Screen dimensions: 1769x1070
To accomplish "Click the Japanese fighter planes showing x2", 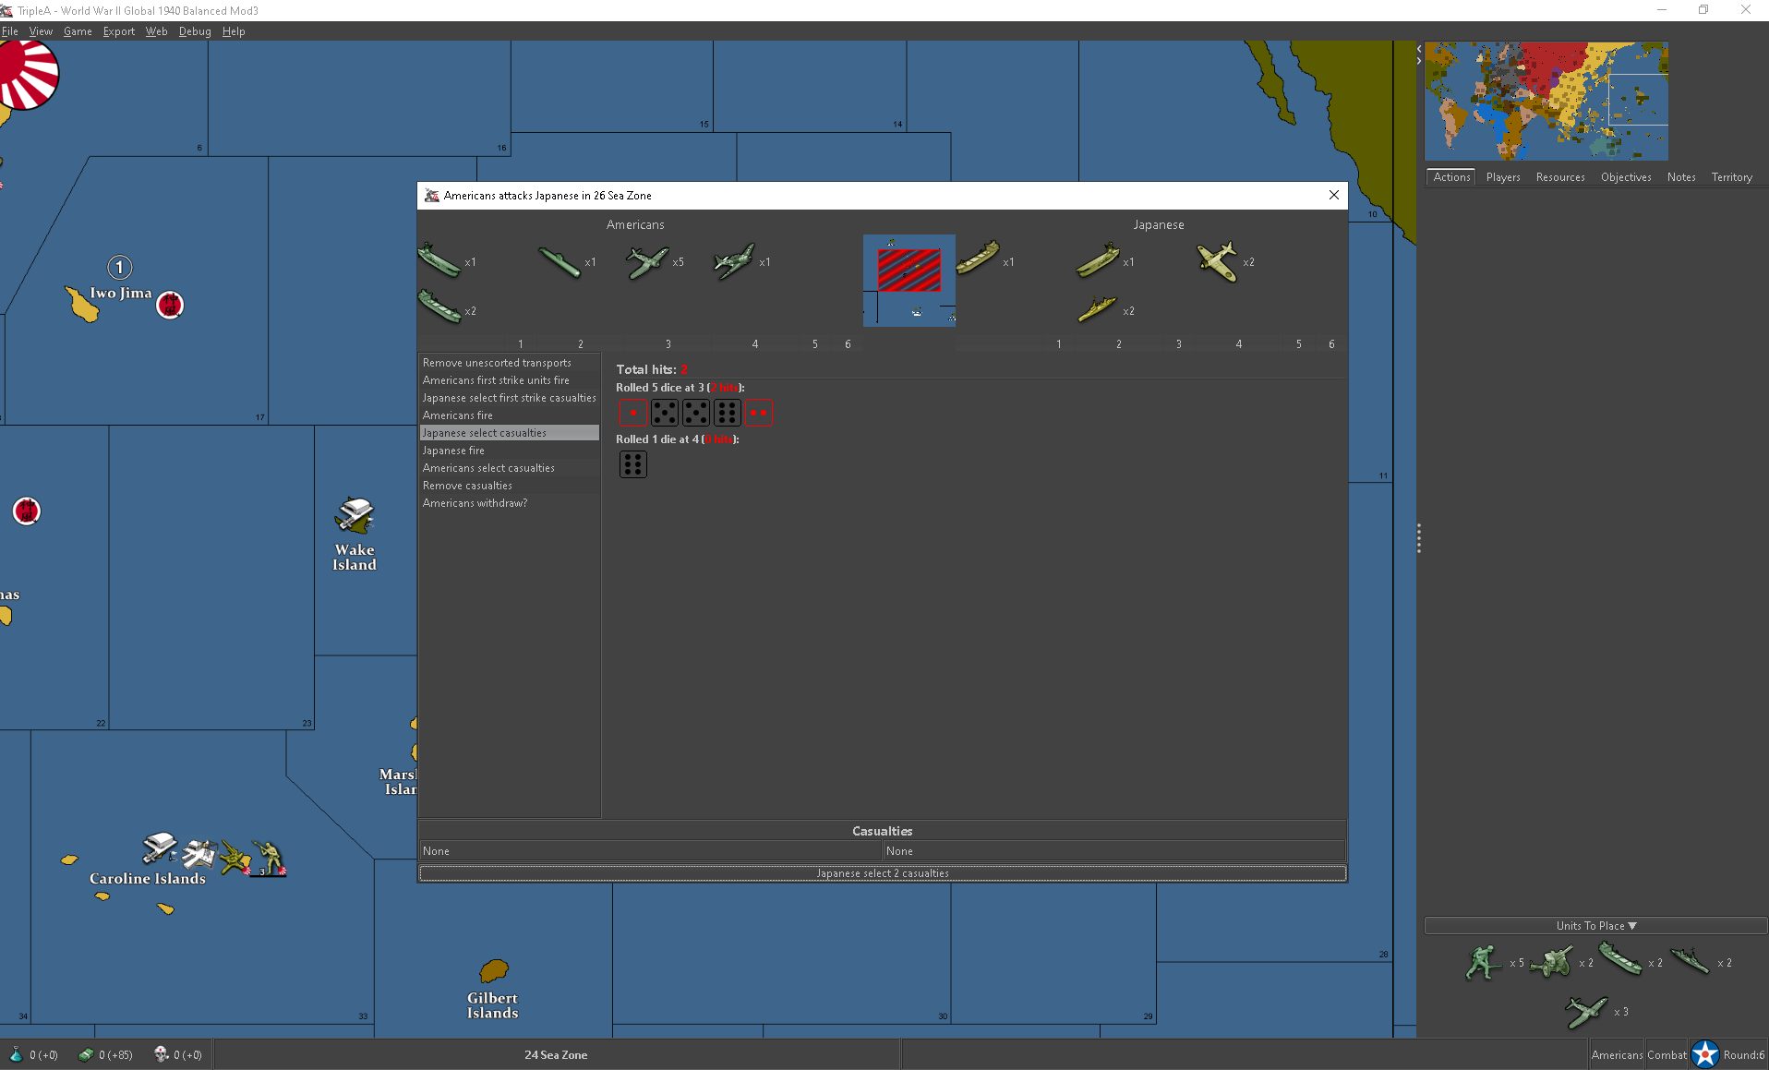I will (1217, 261).
